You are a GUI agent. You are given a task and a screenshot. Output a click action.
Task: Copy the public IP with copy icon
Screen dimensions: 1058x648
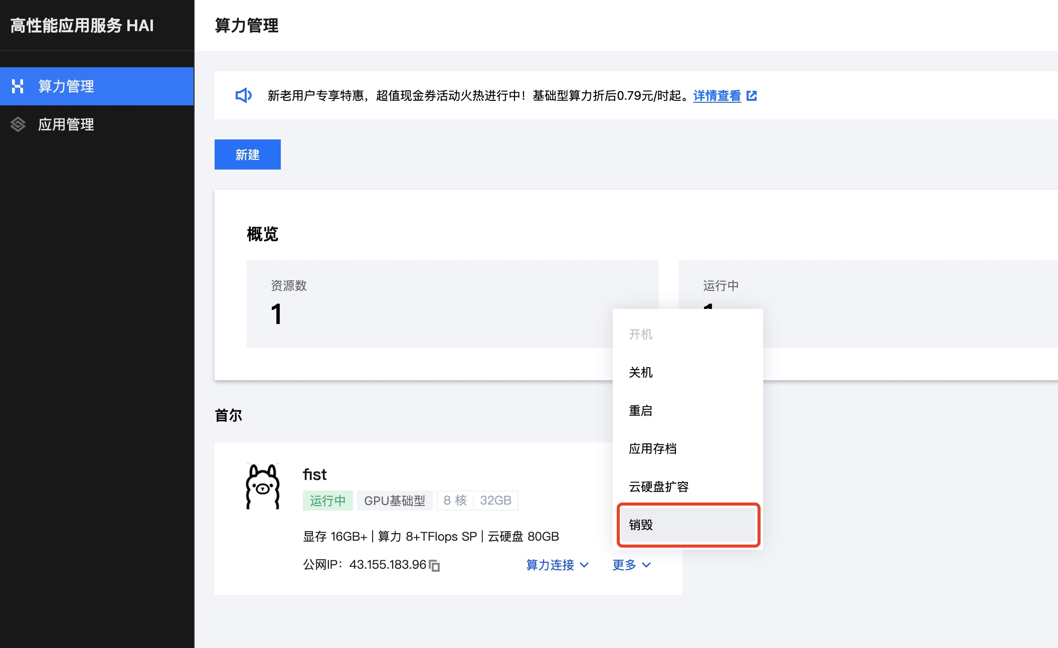tap(435, 566)
